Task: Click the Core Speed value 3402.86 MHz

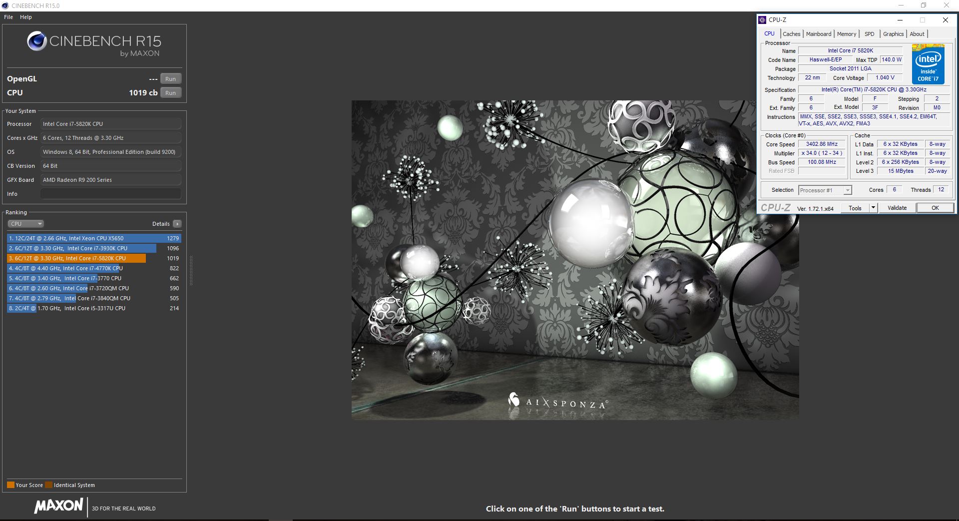Action: click(x=822, y=144)
